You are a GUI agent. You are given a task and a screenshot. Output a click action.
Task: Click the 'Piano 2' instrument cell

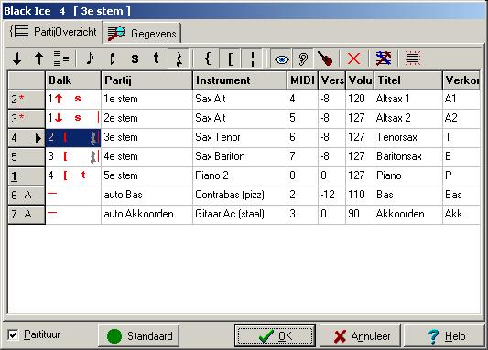coord(240,175)
